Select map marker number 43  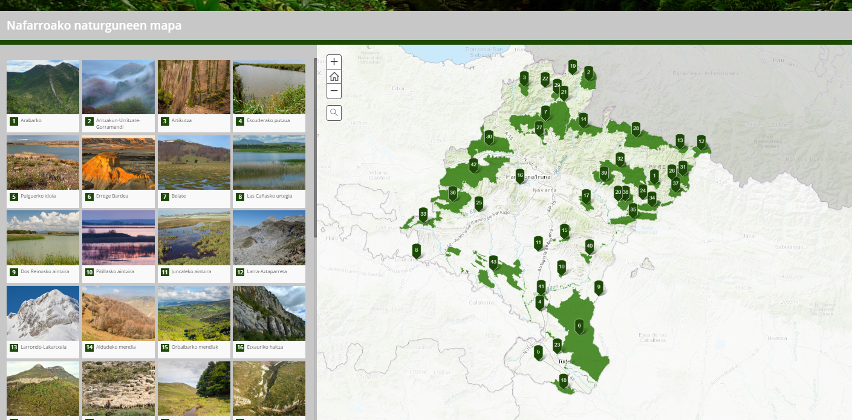click(x=493, y=262)
